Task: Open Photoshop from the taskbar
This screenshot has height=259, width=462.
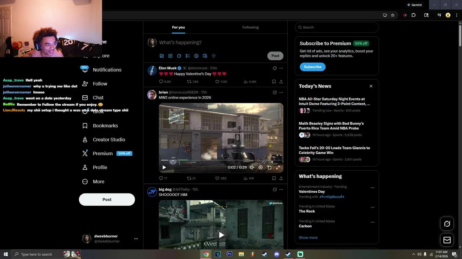Action: click(230, 254)
